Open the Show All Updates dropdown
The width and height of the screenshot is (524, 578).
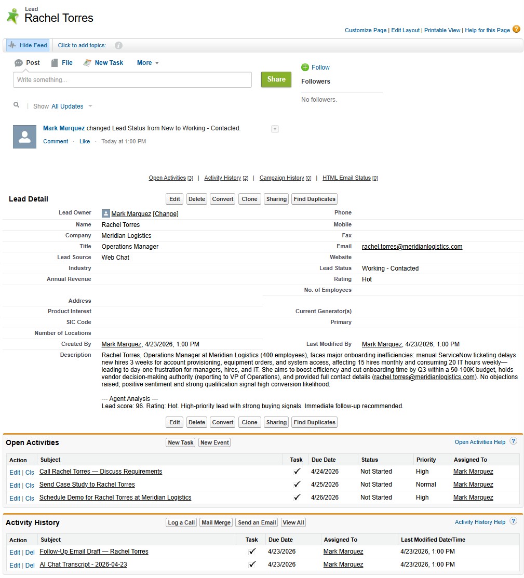coord(68,106)
